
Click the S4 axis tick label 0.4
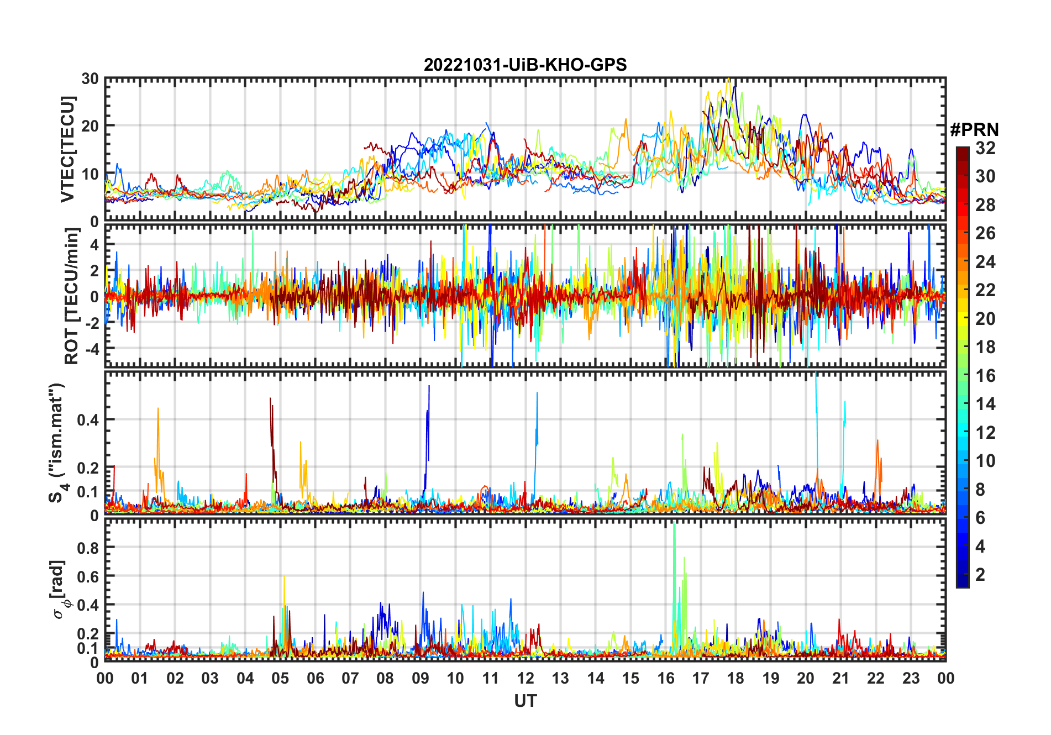coord(88,420)
